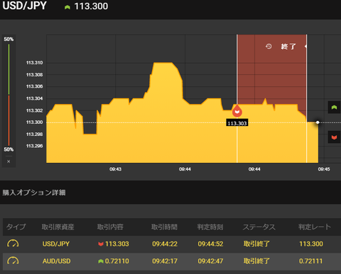Click the 判定時刻 column header
Image resolution: width=341 pixels, height=274 pixels.
pyautogui.click(x=210, y=227)
